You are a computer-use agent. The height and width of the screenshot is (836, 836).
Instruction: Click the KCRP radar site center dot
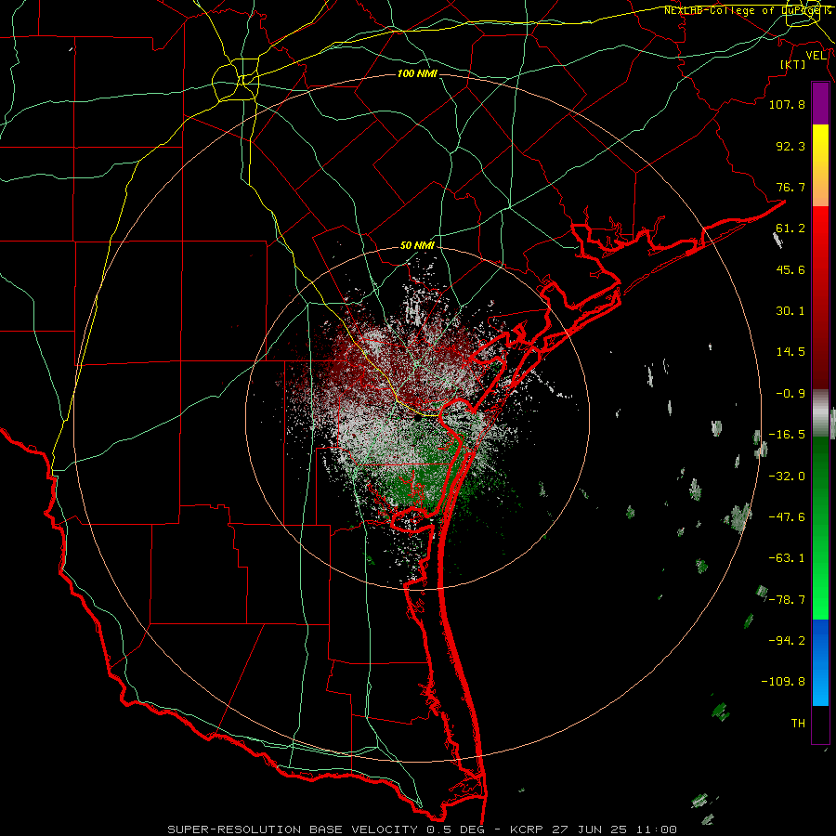(417, 418)
